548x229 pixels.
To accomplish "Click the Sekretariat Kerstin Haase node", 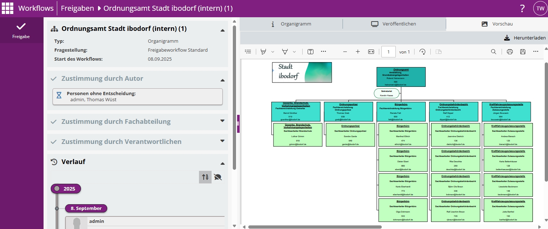I will coord(387,93).
